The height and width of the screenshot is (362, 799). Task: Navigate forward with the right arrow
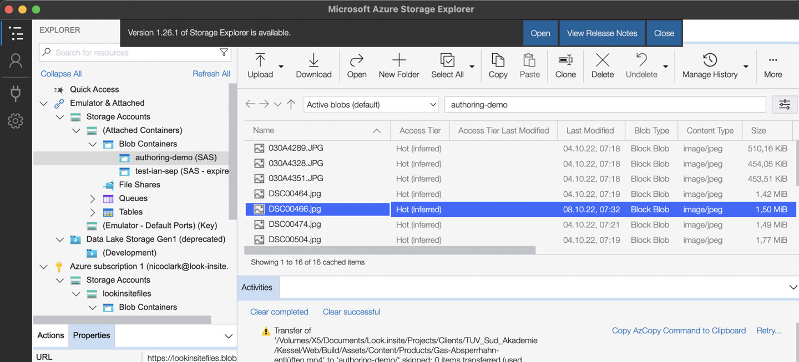(x=264, y=104)
